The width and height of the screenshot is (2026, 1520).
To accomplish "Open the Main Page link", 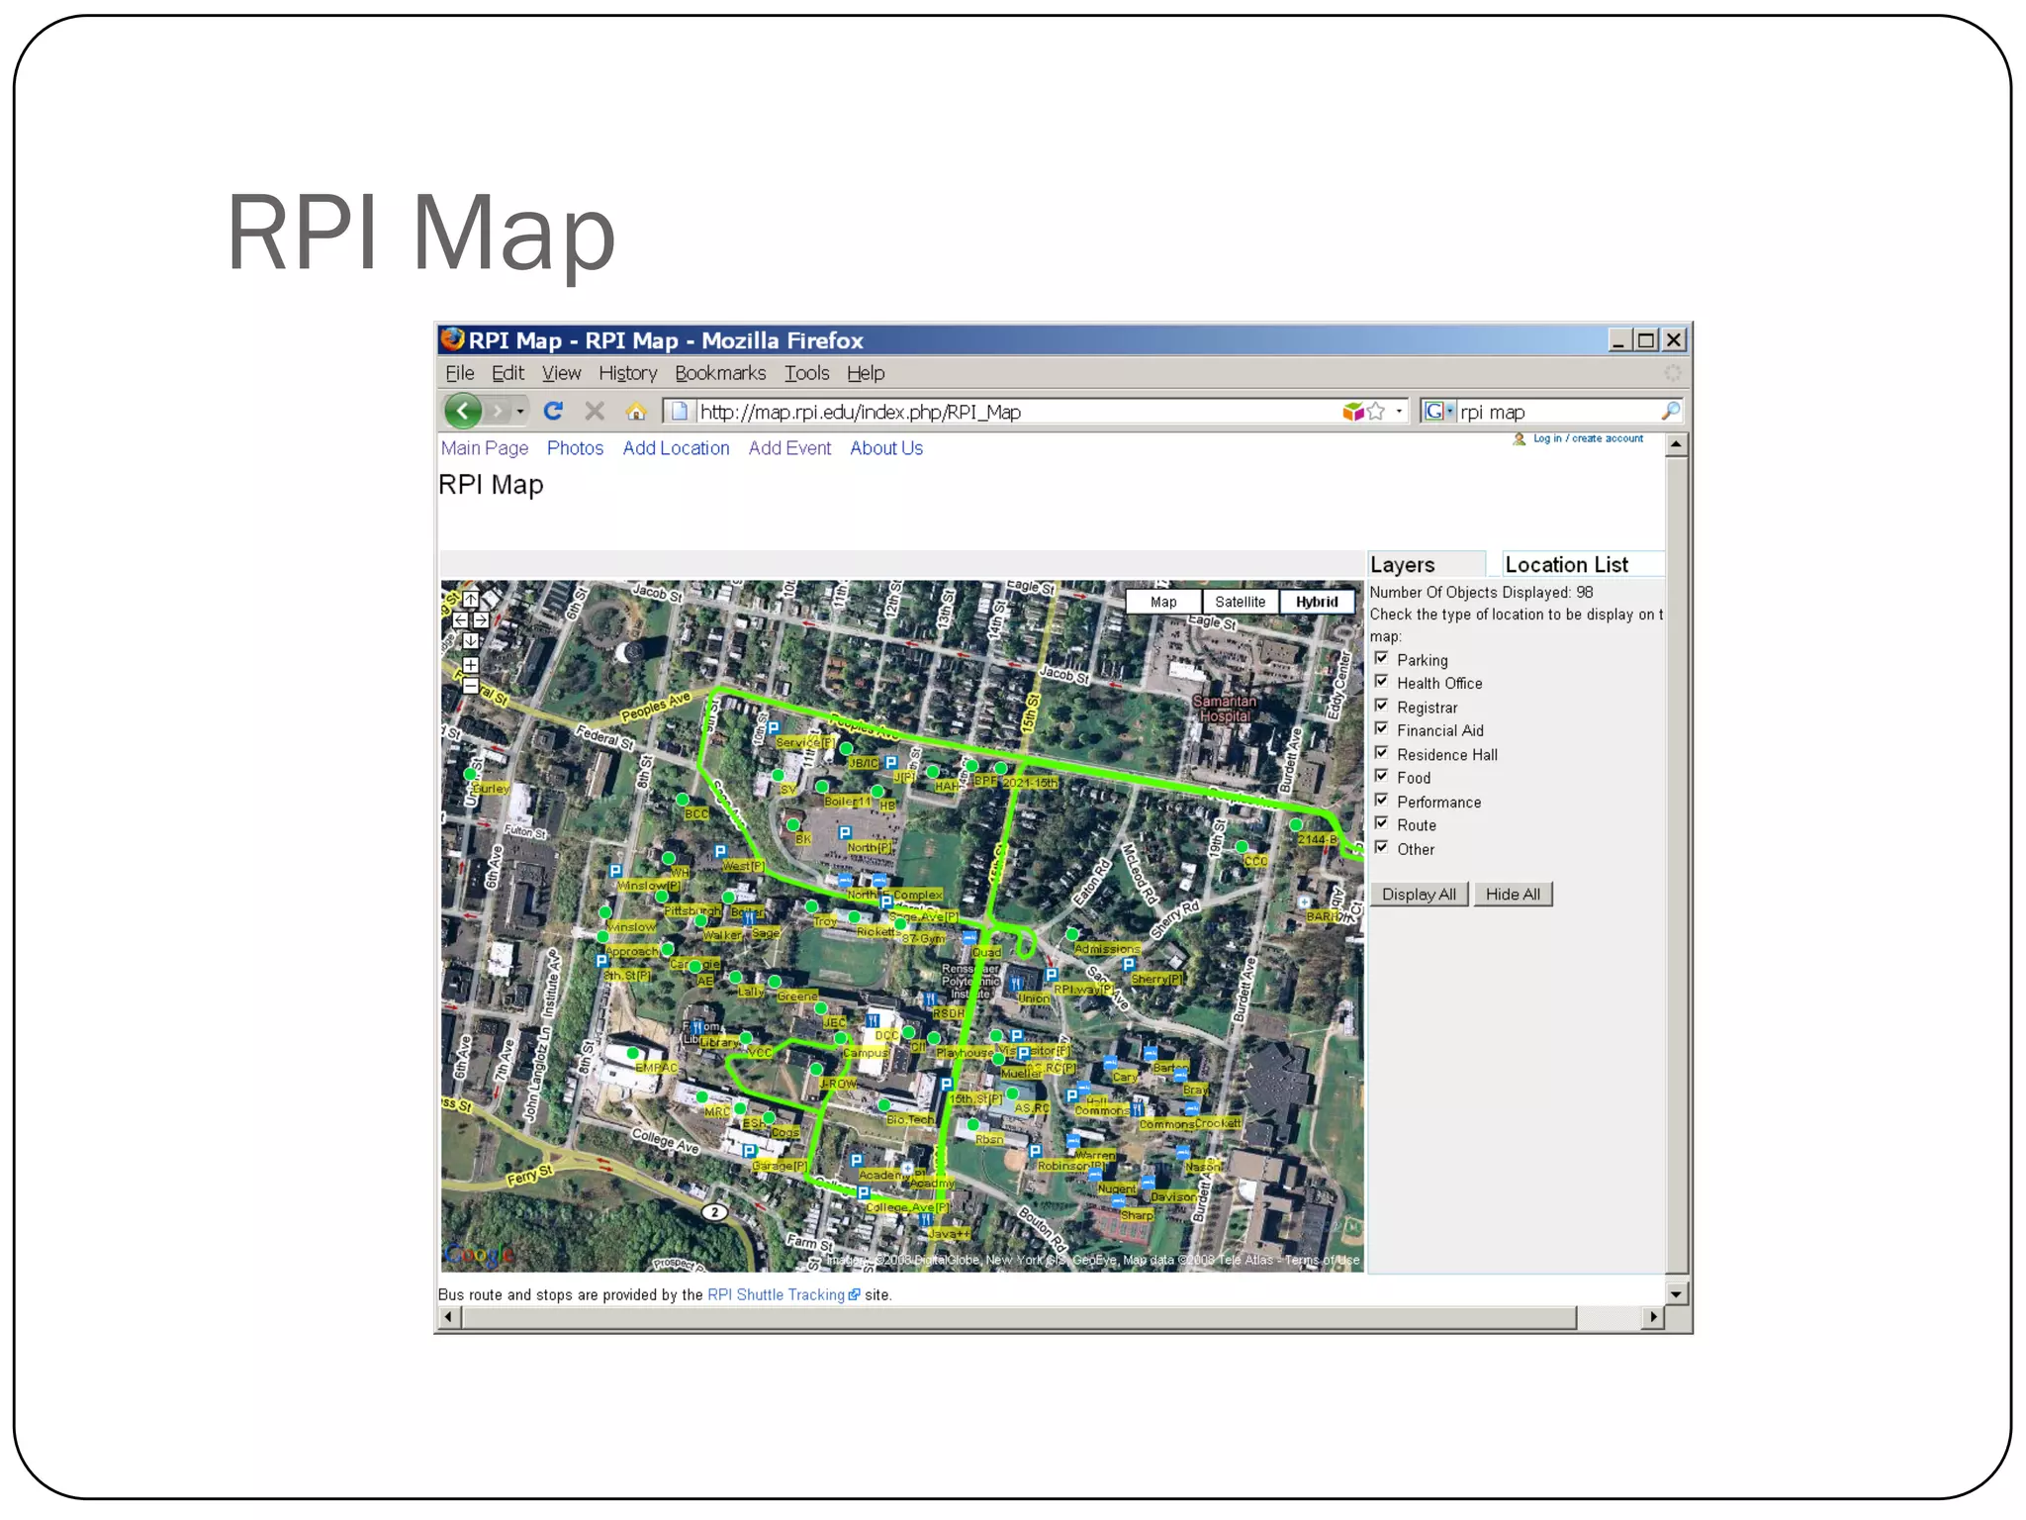I will pyautogui.click(x=485, y=448).
